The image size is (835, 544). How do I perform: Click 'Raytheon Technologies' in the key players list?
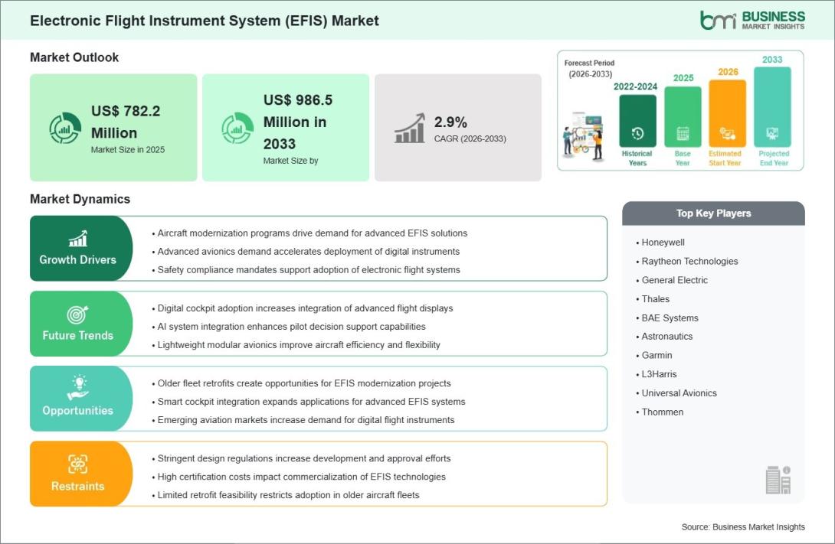coord(689,261)
